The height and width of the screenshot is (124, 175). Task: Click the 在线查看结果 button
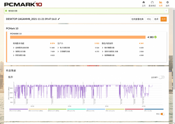[x=137, y=19]
